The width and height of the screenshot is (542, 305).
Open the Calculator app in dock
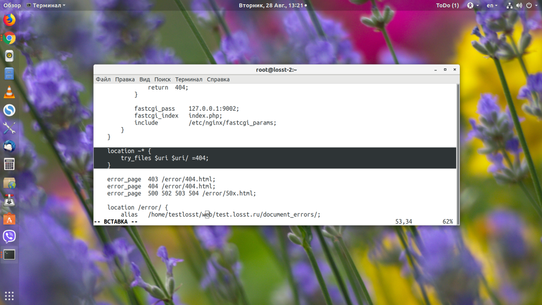click(x=9, y=164)
